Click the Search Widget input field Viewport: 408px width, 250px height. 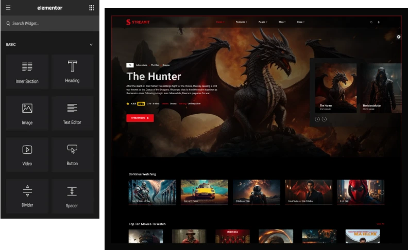pos(52,24)
